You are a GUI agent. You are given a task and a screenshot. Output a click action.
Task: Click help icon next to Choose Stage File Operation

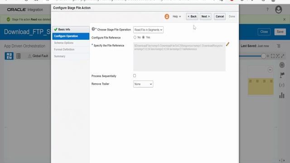(x=93, y=29)
